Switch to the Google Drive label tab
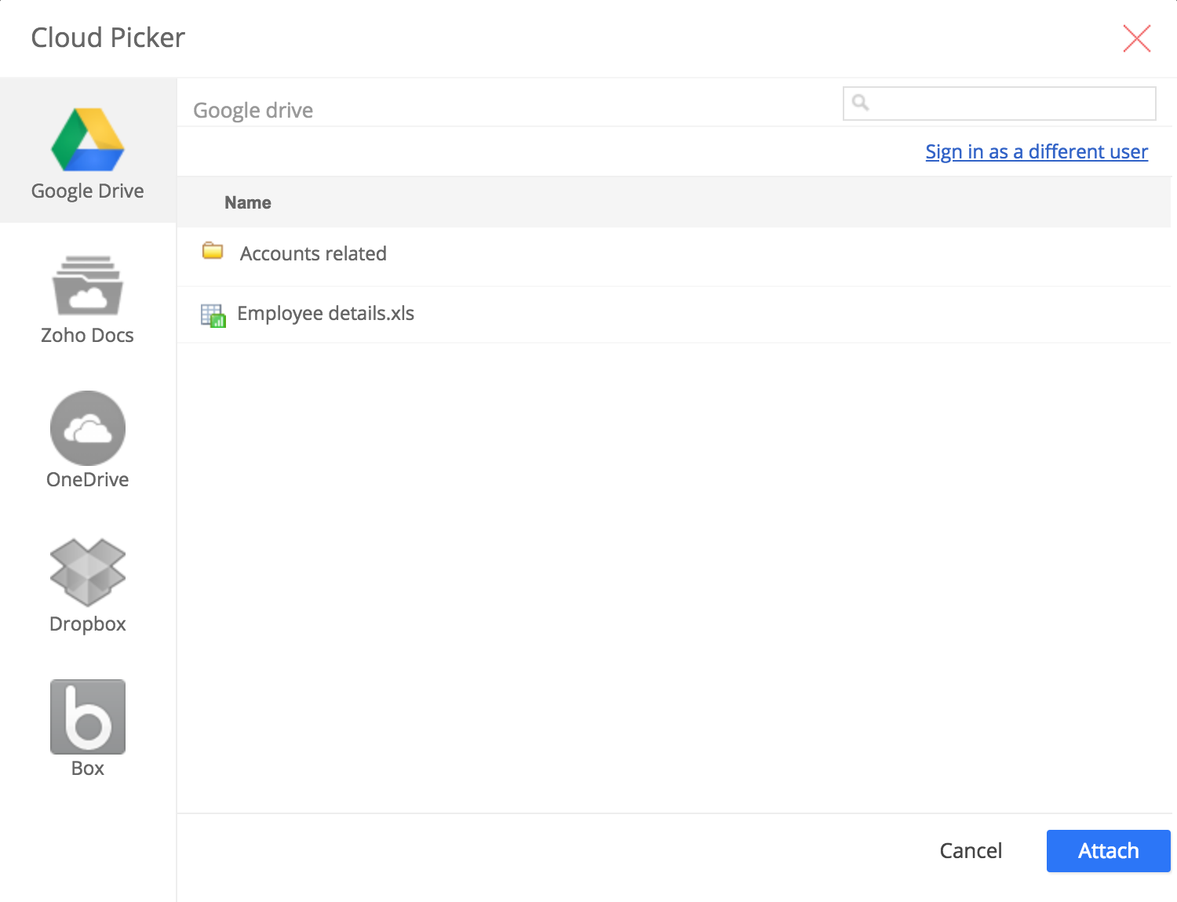Image resolution: width=1177 pixels, height=902 pixels. [88, 191]
